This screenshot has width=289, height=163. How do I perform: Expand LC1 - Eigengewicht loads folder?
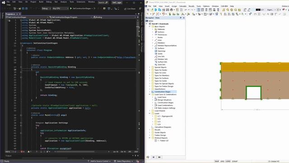153,116
